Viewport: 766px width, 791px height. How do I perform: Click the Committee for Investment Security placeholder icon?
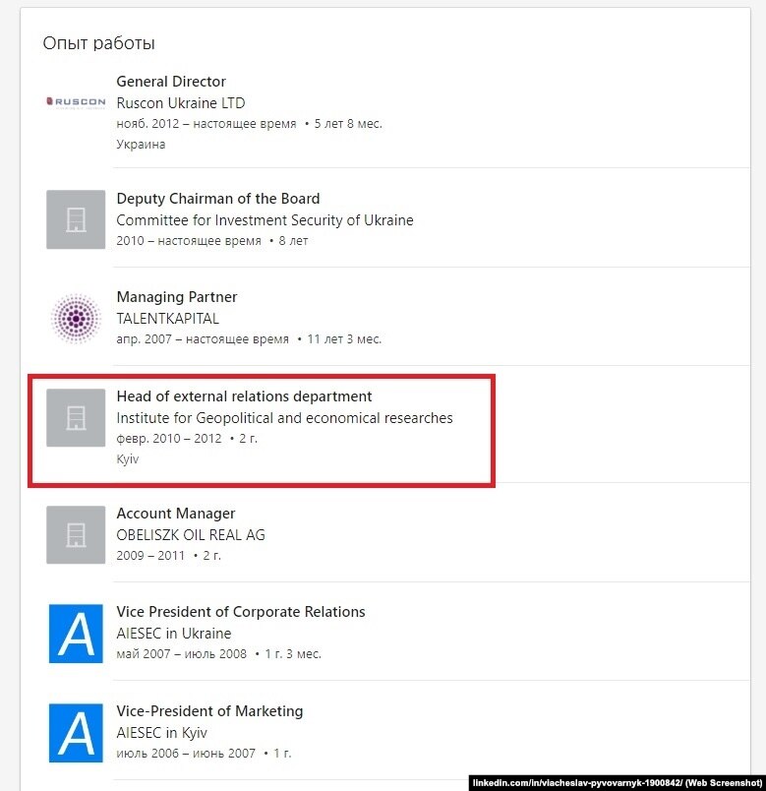pyautogui.click(x=76, y=219)
